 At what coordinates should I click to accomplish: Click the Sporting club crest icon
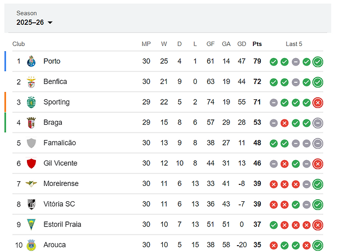point(31,102)
